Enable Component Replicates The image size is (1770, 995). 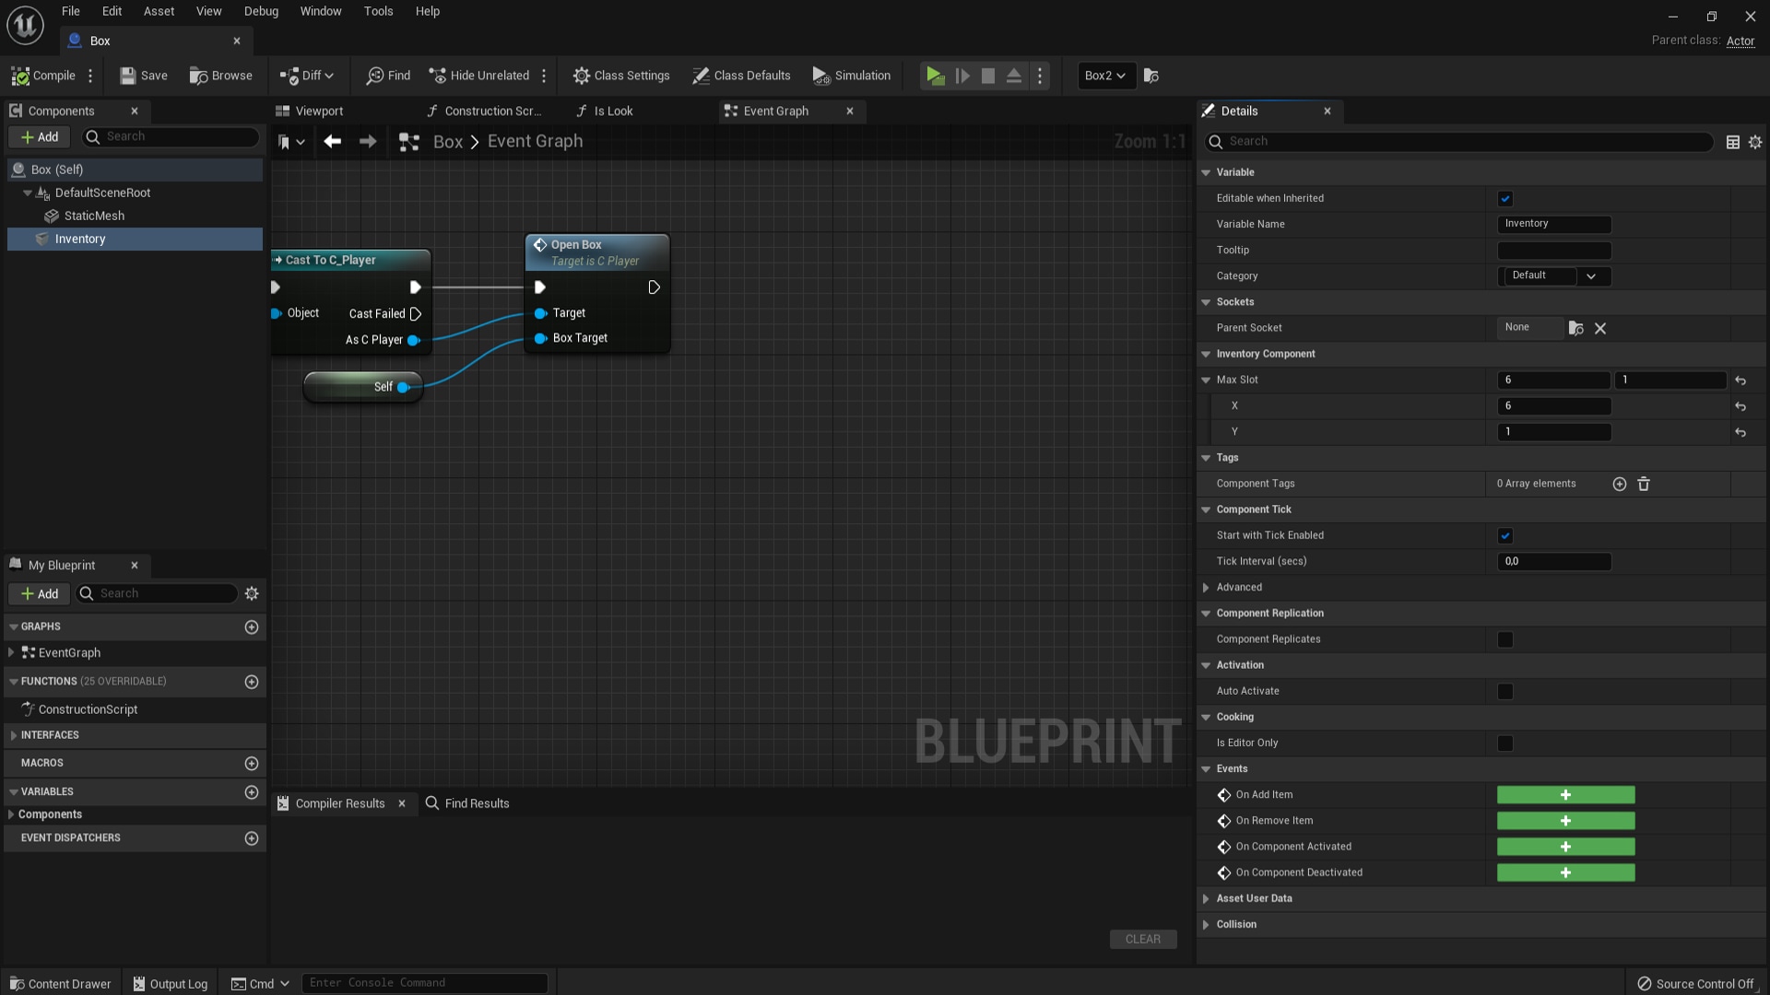pos(1505,638)
